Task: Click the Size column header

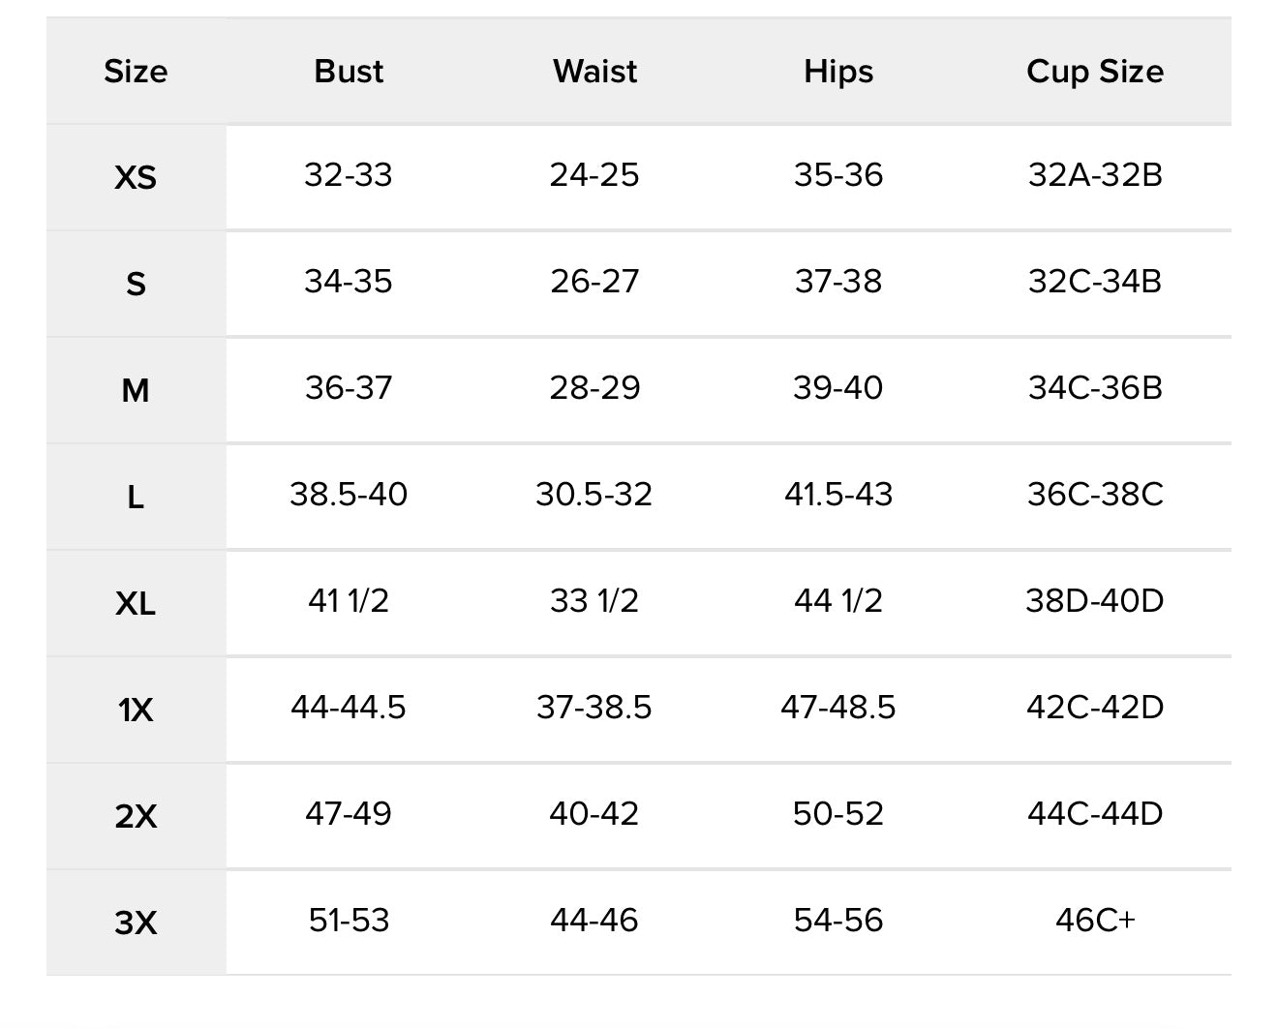Action: tap(136, 72)
